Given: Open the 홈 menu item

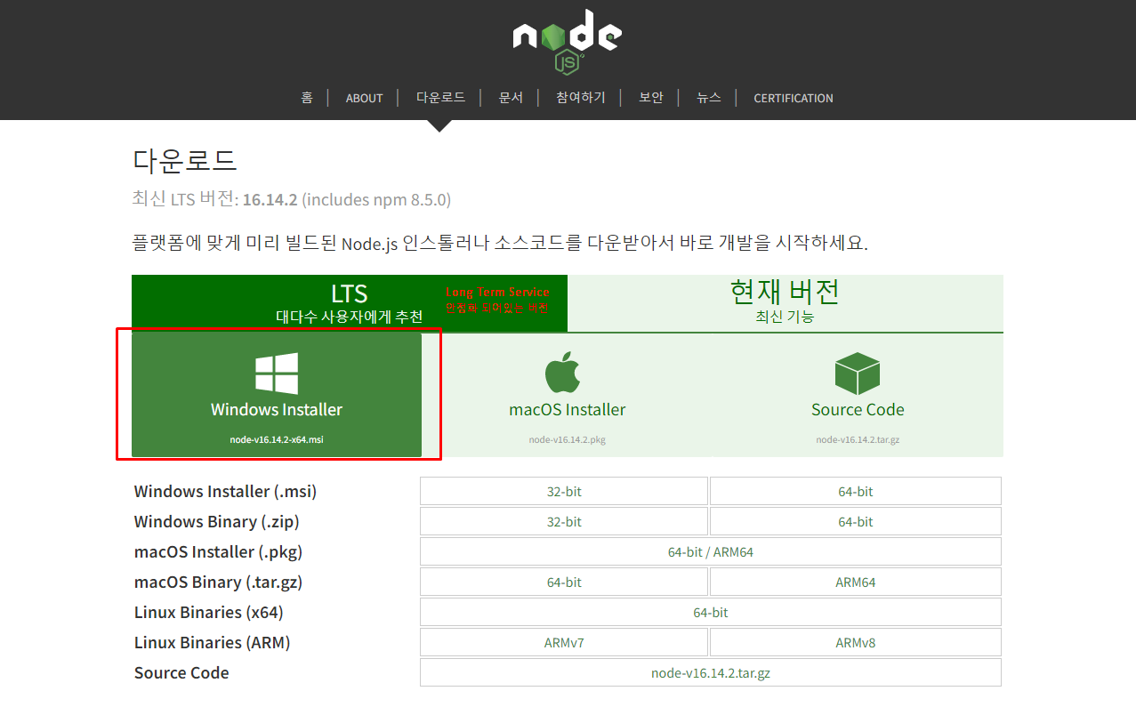Looking at the screenshot, I should point(307,98).
